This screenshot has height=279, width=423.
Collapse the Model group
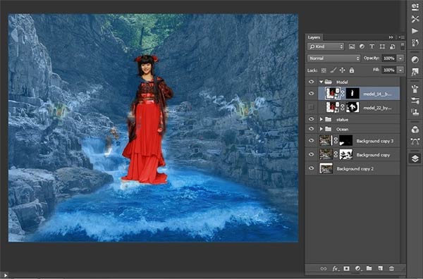(x=321, y=82)
